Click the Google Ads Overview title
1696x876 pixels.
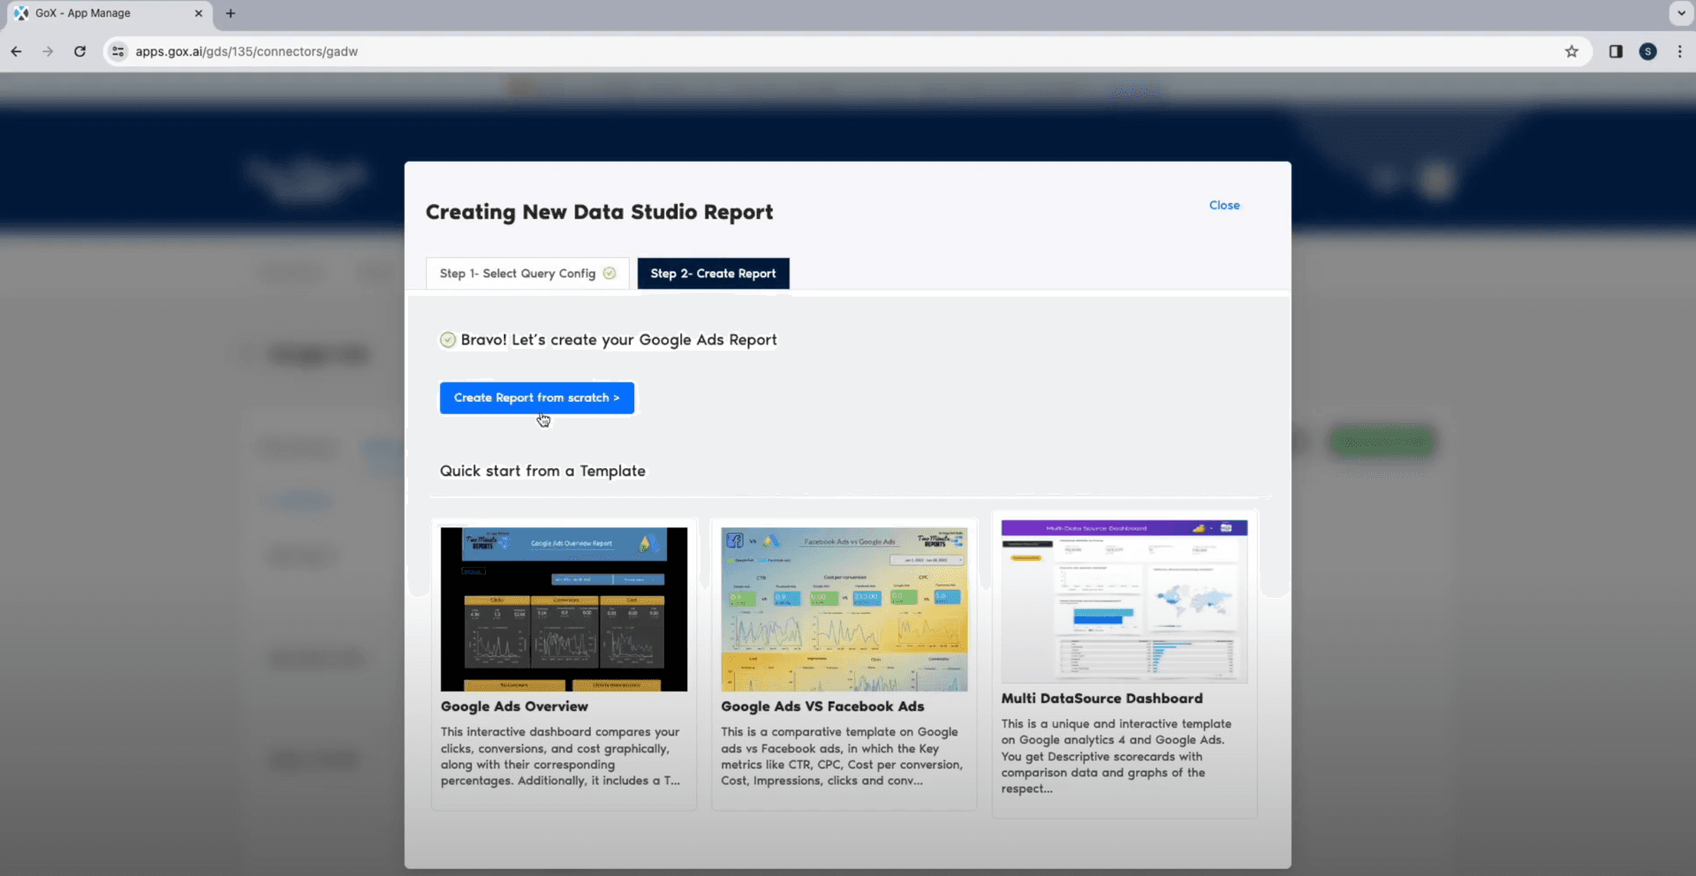pos(514,706)
